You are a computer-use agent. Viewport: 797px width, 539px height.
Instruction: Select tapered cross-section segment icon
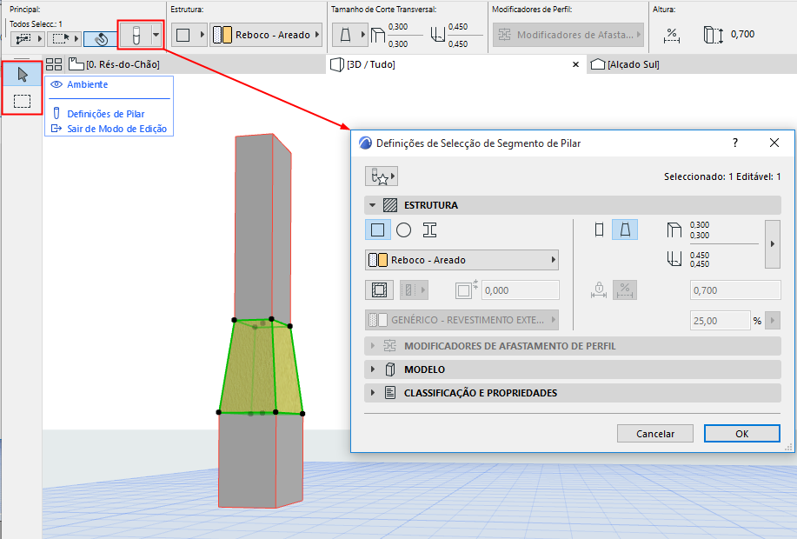(625, 230)
